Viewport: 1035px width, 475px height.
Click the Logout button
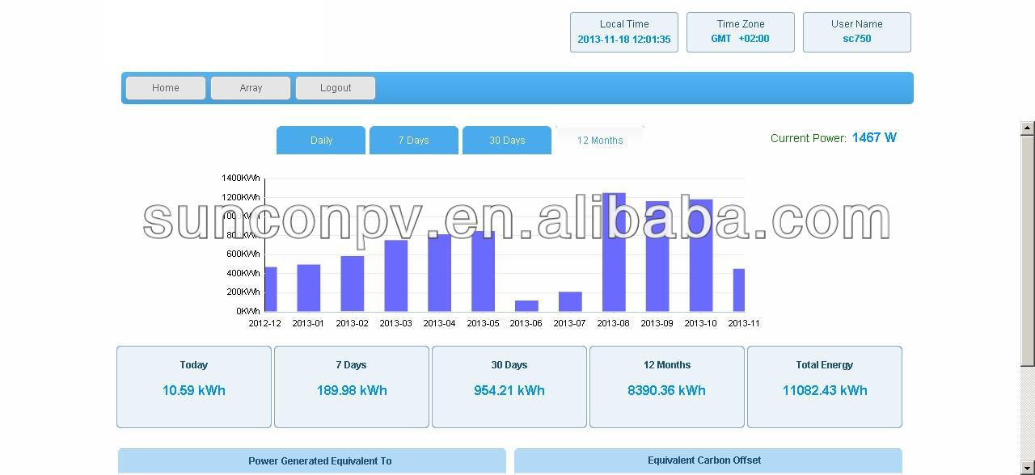point(336,88)
